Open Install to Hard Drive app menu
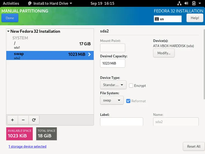The width and height of the screenshot is (205, 154). (50, 3)
